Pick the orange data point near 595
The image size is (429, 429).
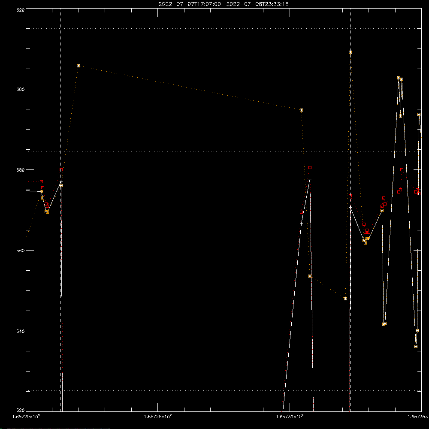(x=301, y=110)
